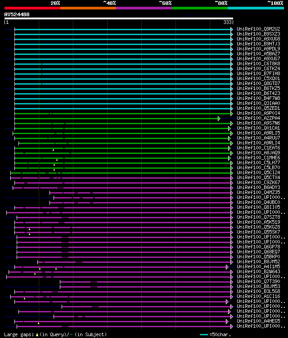Open hit UniRef100_A9PDL9
Screen dimensions: 288x338
click(x=258, y=49)
